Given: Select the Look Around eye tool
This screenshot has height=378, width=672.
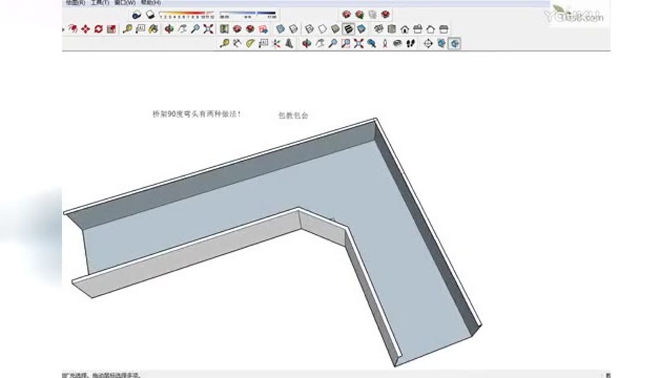Looking at the screenshot, I should 397,44.
